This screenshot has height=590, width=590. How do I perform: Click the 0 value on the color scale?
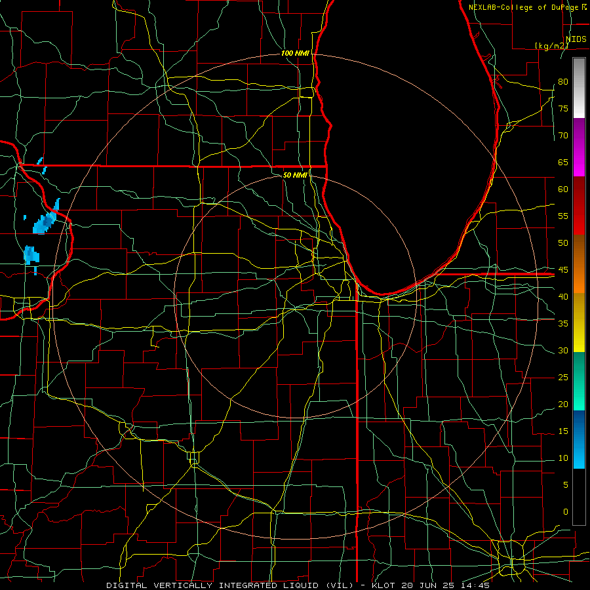coord(566,512)
